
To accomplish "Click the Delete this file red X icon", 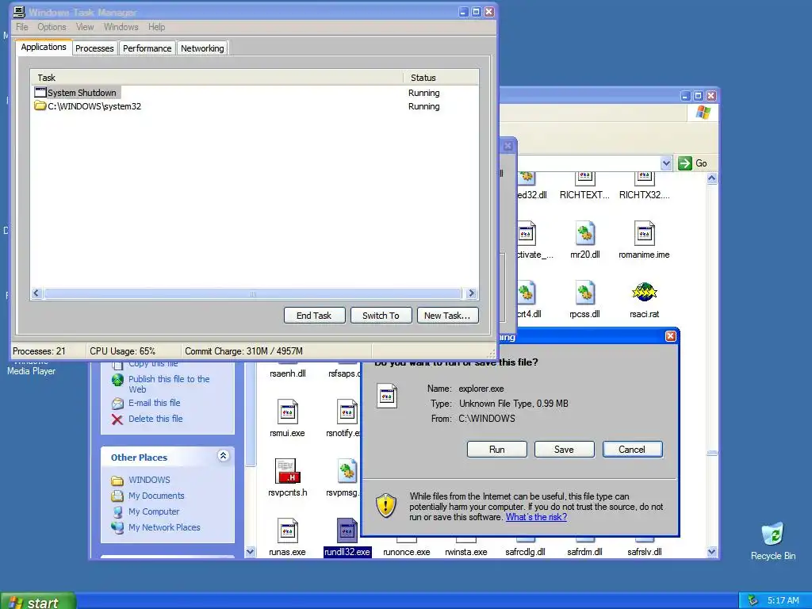I will (117, 419).
